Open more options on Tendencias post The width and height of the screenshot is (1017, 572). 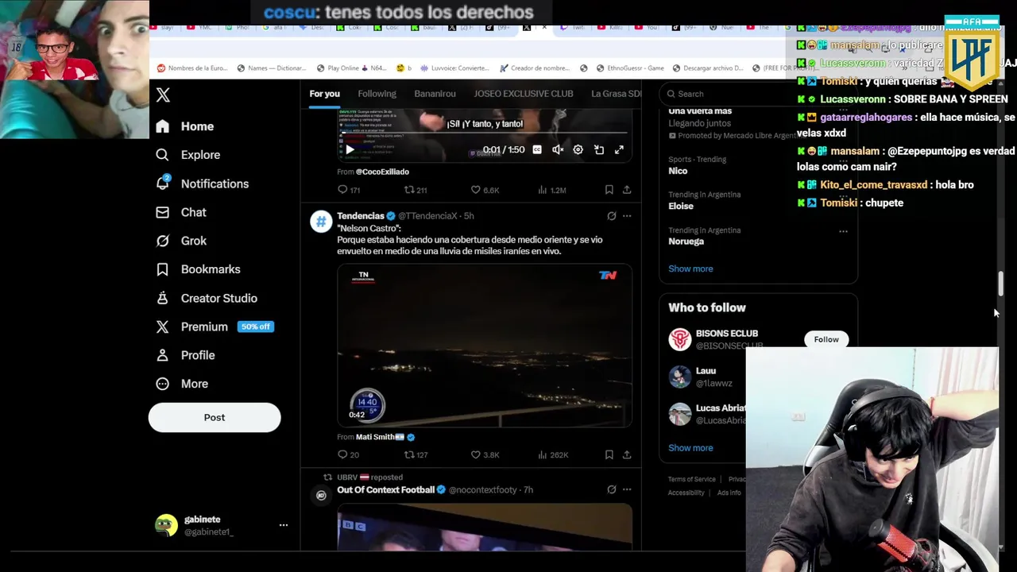[627, 216]
